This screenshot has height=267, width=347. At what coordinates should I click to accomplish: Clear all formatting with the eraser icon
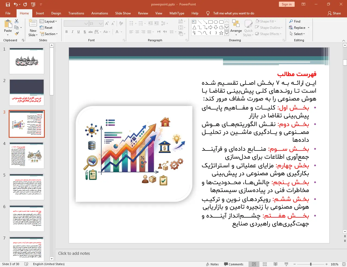click(x=121, y=24)
